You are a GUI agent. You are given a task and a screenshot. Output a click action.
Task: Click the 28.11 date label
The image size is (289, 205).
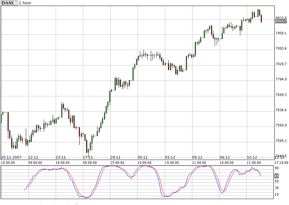coord(115,157)
